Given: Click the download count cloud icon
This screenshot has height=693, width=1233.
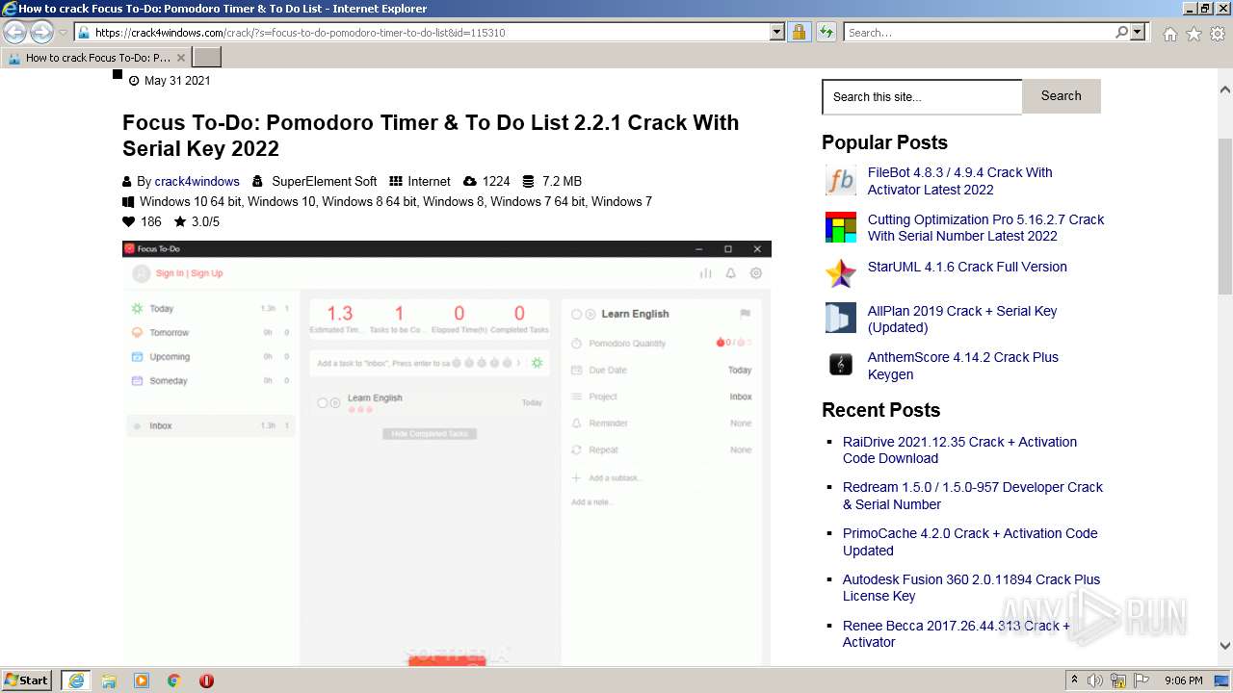Looking at the screenshot, I should (470, 181).
